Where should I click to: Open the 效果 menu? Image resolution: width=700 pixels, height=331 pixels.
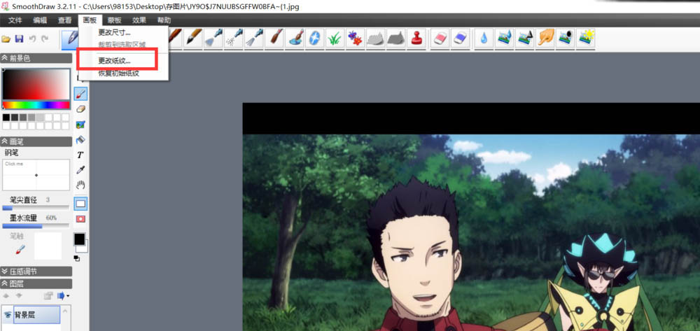[x=139, y=20]
